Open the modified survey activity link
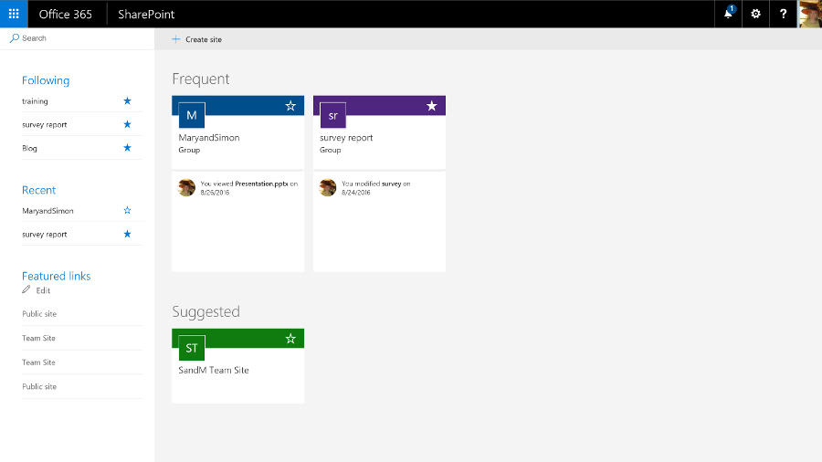822x462 pixels. tap(391, 184)
